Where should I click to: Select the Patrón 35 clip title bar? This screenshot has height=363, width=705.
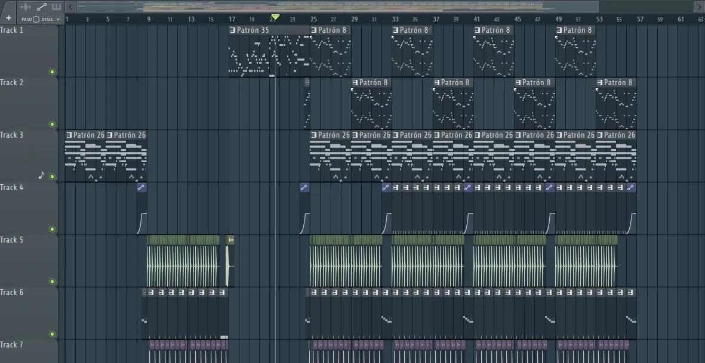point(269,30)
